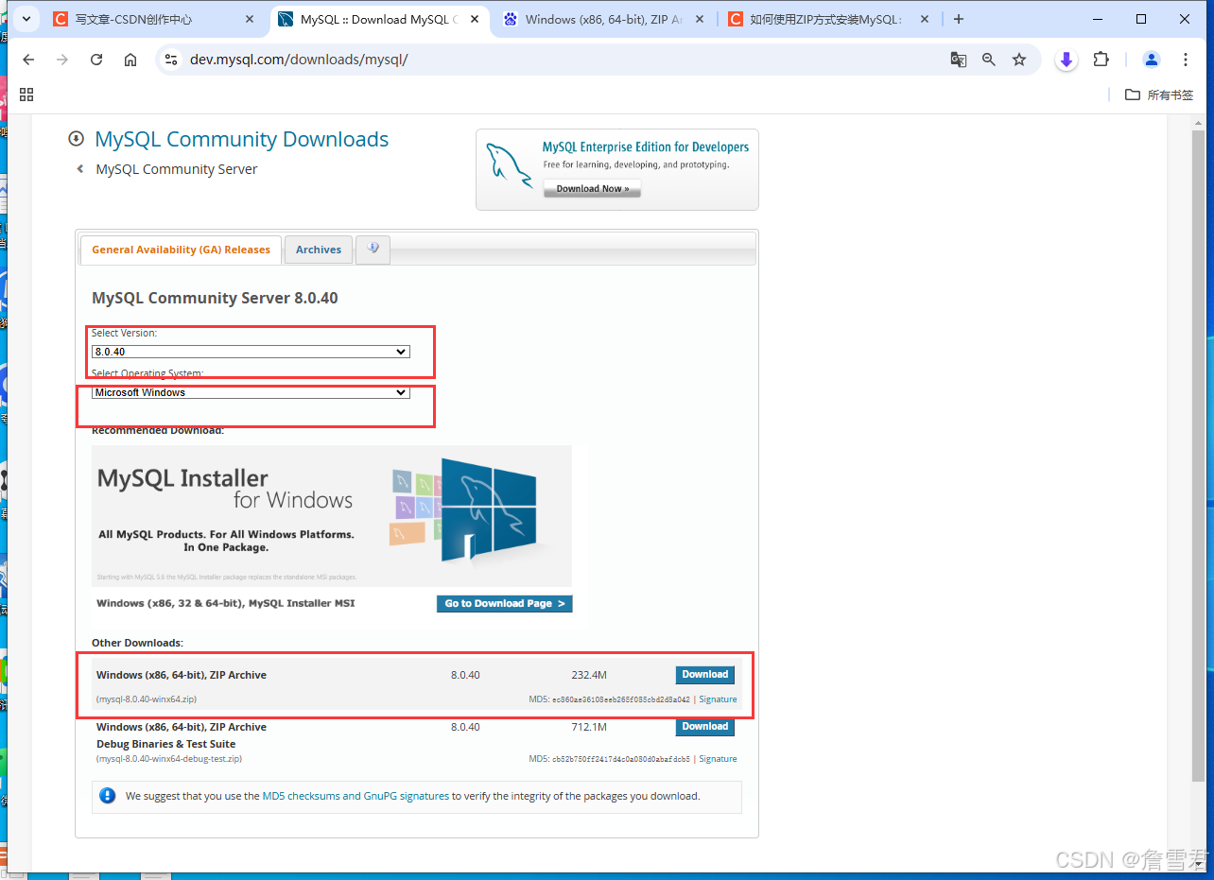This screenshot has width=1214, height=880.
Task: Click the MySQL Community Downloads heading link
Action: (x=241, y=139)
